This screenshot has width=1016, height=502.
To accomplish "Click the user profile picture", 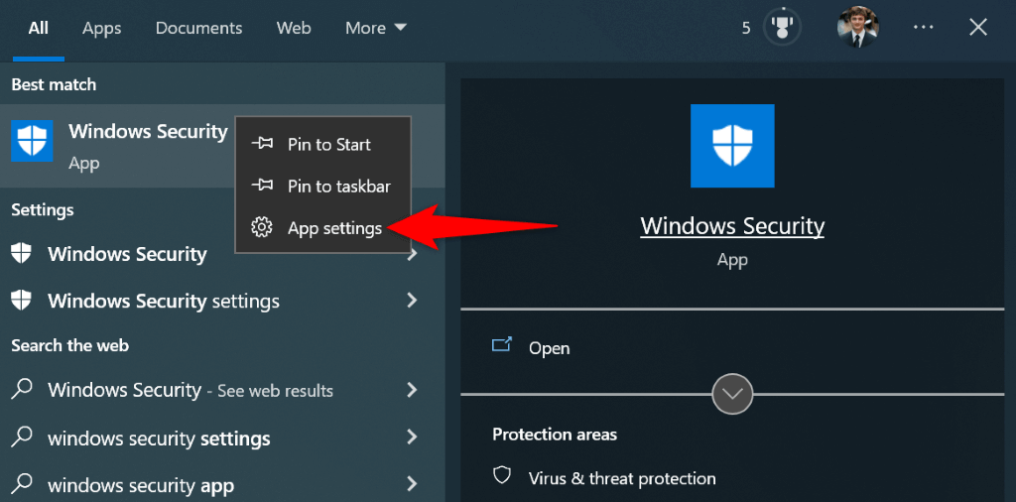I will coord(857,28).
